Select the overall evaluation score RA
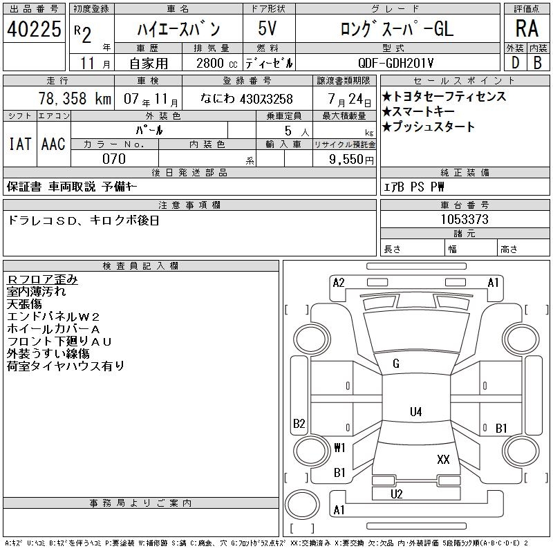The image size is (553, 553). coord(527,28)
